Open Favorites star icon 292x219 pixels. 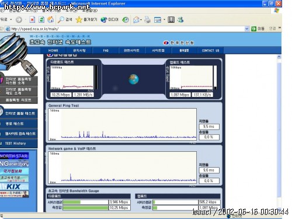pos(79,20)
